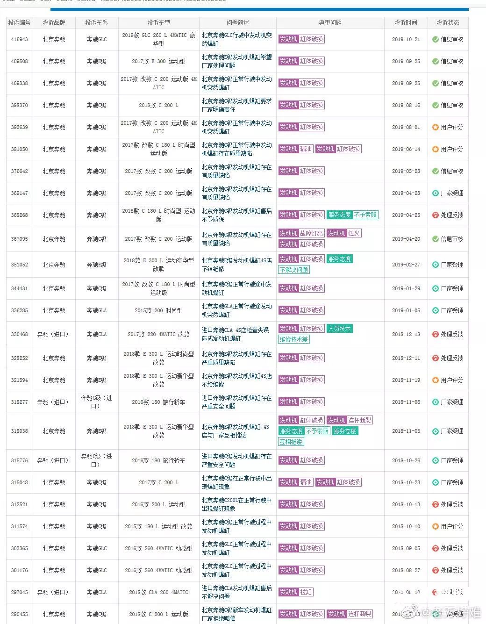Click the 不予索赔 tag in row 368268
The height and width of the screenshot is (624, 486).
click(x=365, y=215)
